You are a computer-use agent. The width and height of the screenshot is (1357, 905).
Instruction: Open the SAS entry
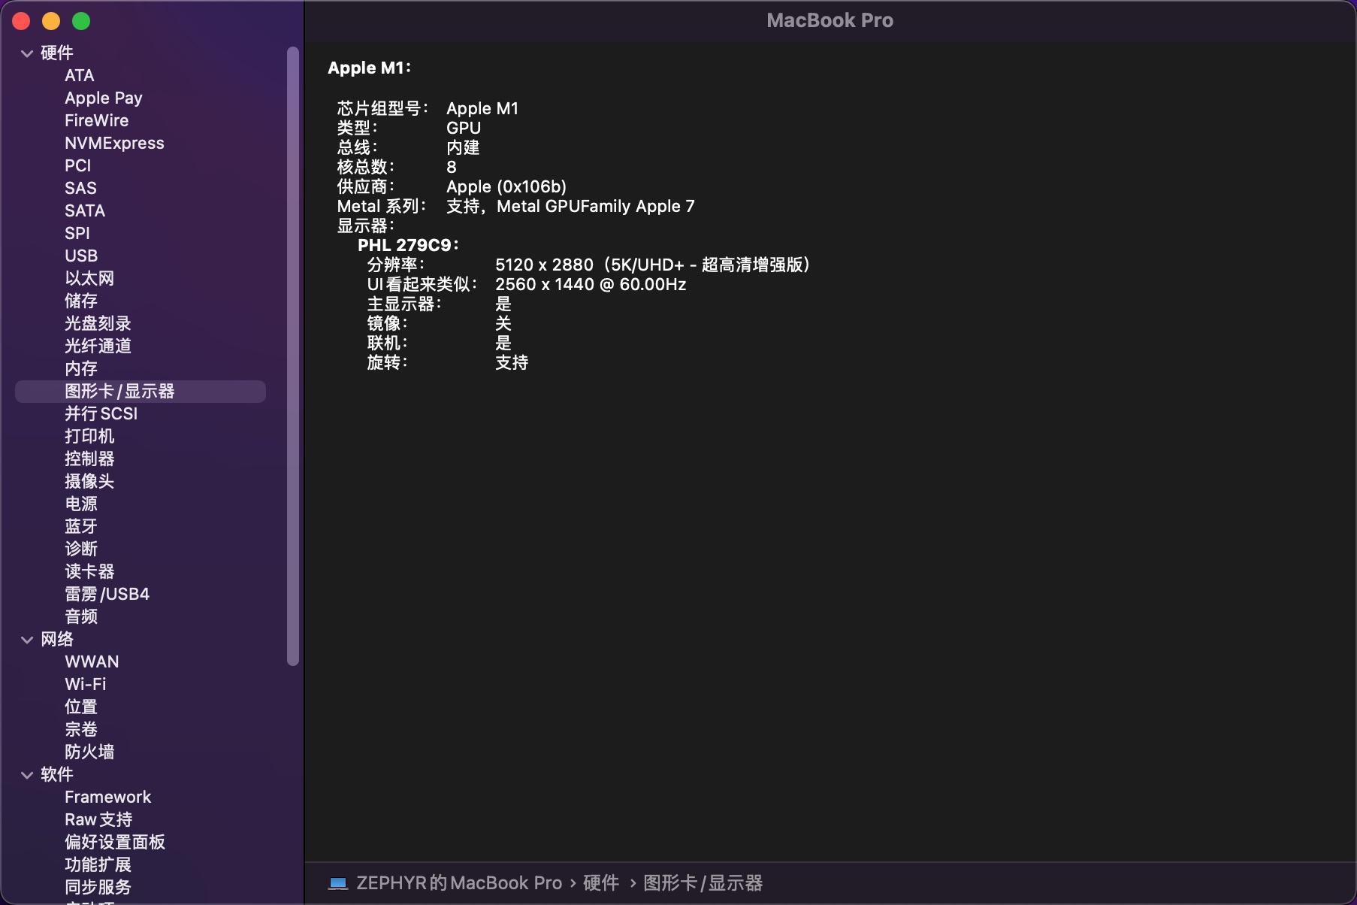(80, 189)
